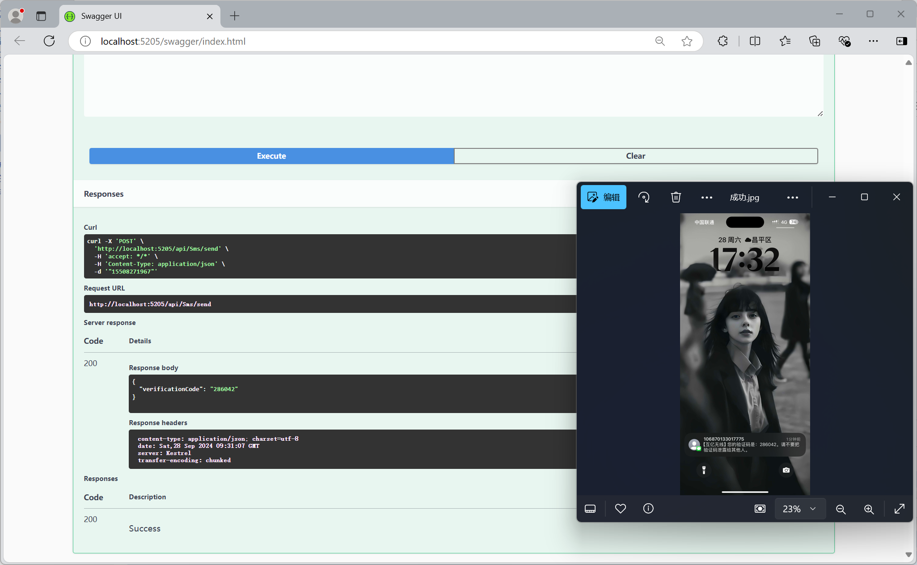This screenshot has width=917, height=565.
Task: Click the camera icon at bottom of phone screen
Action: pyautogui.click(x=786, y=470)
